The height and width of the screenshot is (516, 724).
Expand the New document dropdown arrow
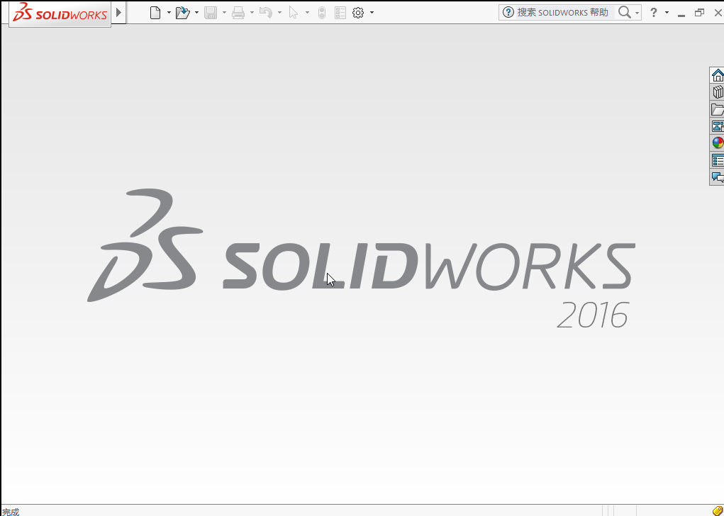click(169, 12)
